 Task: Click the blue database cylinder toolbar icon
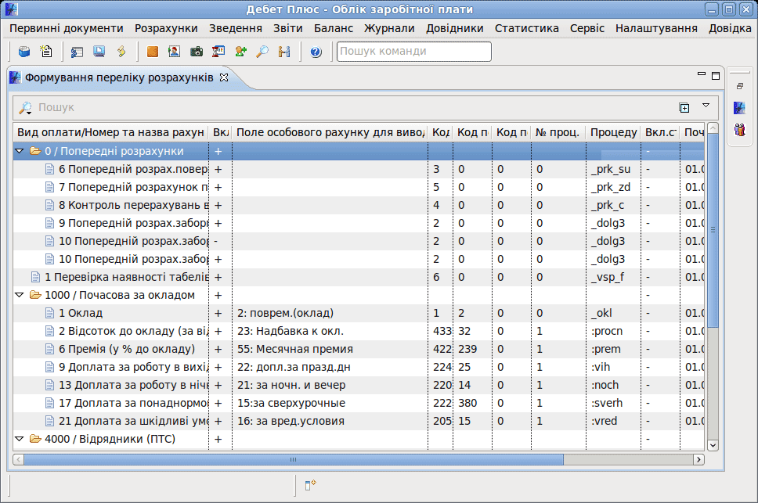24,51
